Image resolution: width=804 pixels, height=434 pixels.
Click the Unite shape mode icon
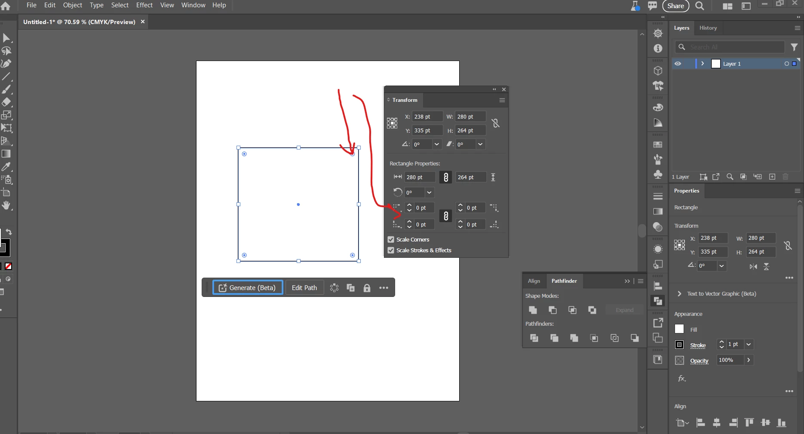click(x=533, y=310)
